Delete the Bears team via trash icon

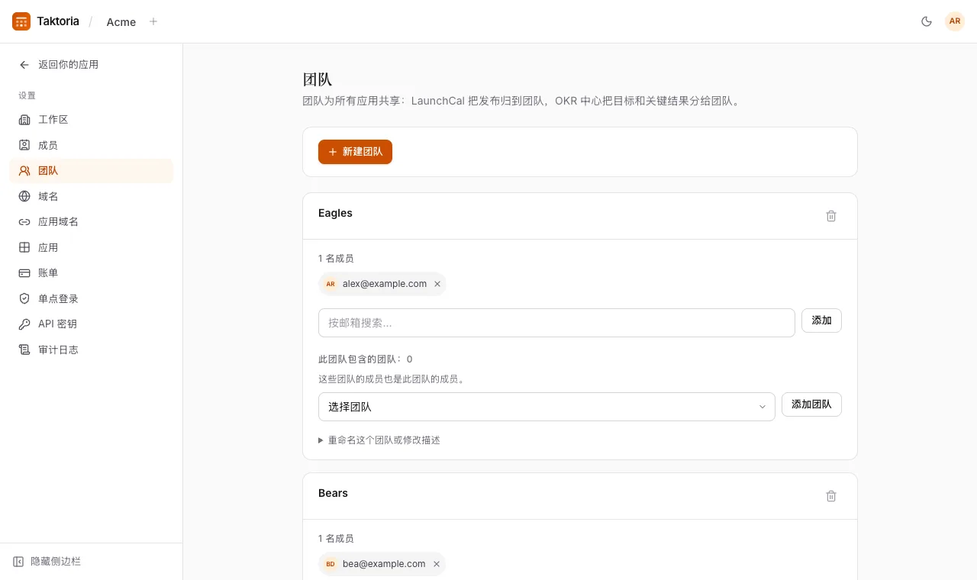pyautogui.click(x=831, y=496)
